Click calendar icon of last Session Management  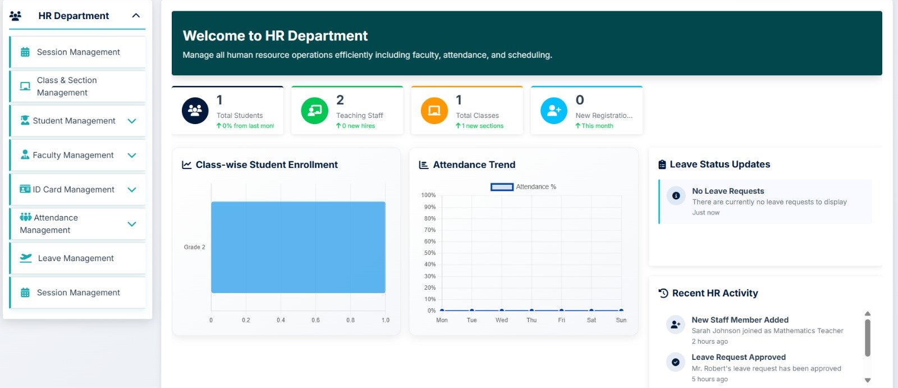click(x=25, y=293)
